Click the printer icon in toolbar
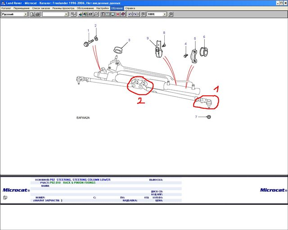 click(37, 14)
